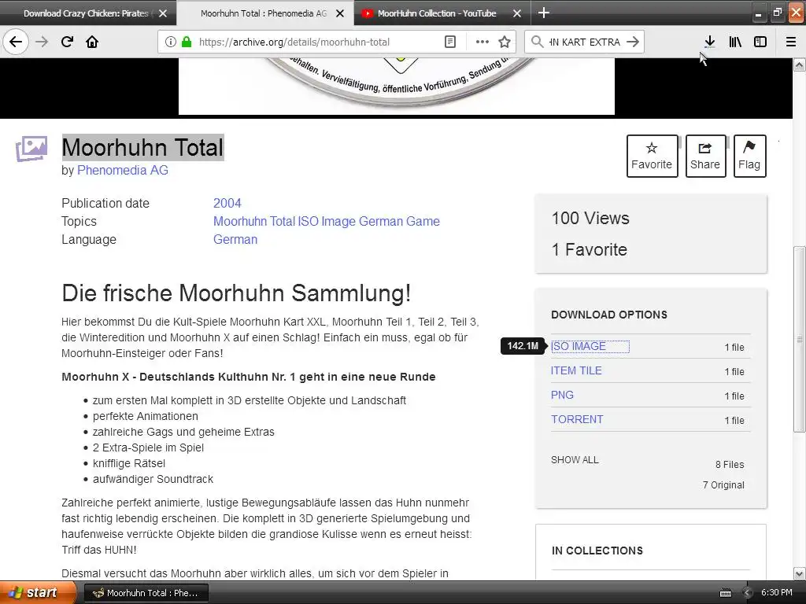Image resolution: width=806 pixels, height=604 pixels.
Task: Open Moorhuhn Total ISO Image German Game topic
Action: click(x=327, y=221)
